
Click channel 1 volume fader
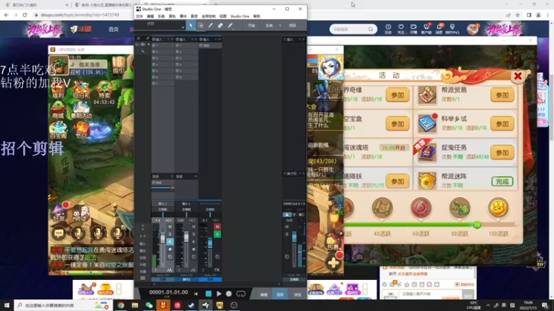tap(163, 238)
